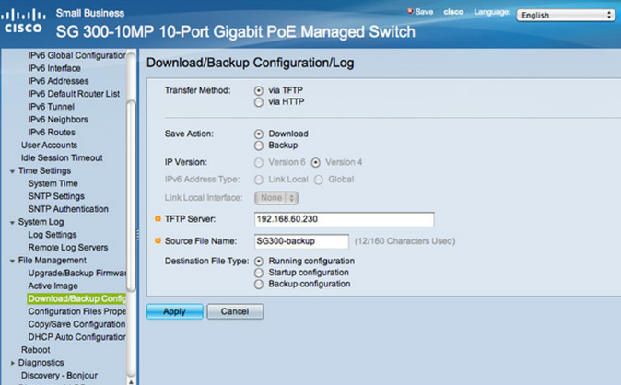Select Backup configuration file type
The height and width of the screenshot is (385, 621).
[x=259, y=285]
